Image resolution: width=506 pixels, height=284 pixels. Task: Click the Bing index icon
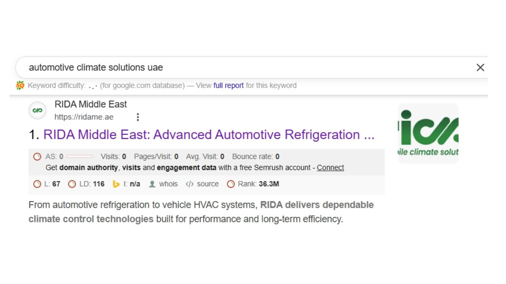coord(116,184)
